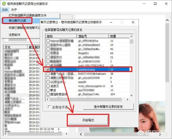Click right arrow of export list horizontal scrollbar
Screen dimensions: 172x139
coord(127,99)
